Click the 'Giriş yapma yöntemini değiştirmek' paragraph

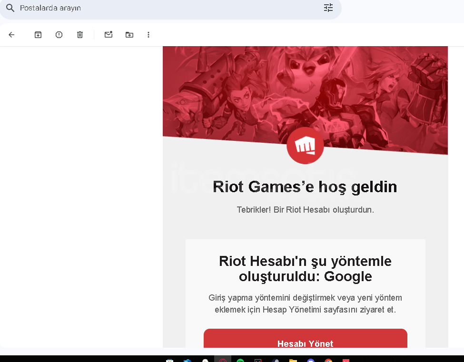tap(306, 303)
